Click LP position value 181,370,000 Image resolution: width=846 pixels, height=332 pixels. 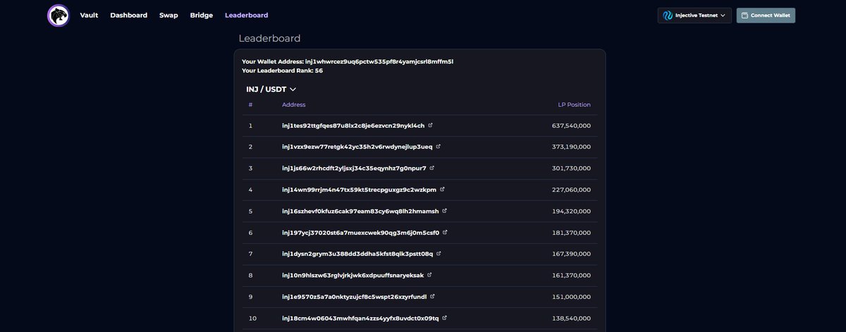(571, 233)
